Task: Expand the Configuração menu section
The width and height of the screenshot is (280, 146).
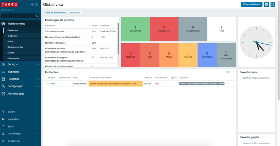Action: coord(38,87)
